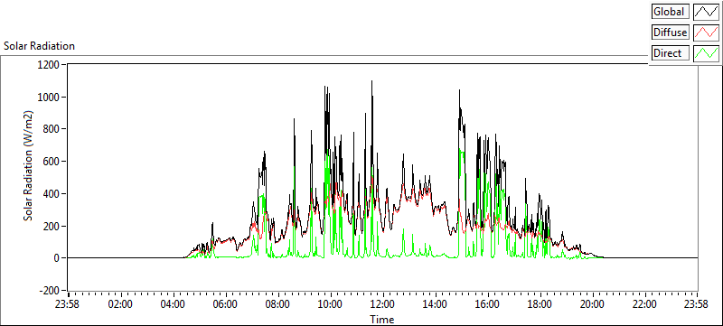
Task: Click the 600 y-axis value
Action: [52, 162]
